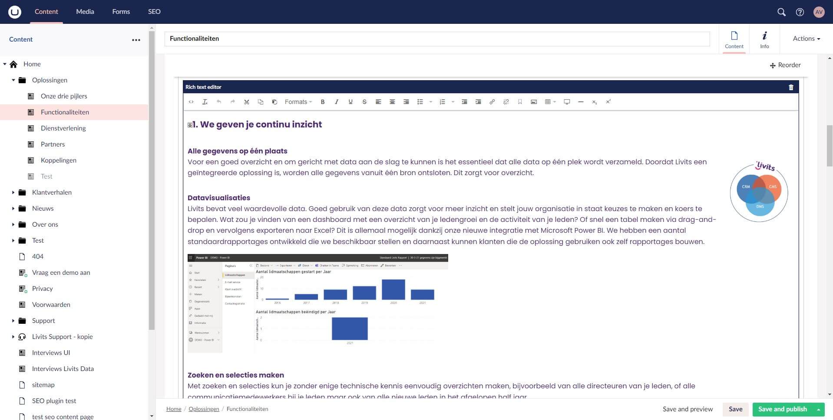Open search in the top bar
Image resolution: width=833 pixels, height=420 pixels.
coord(781,12)
